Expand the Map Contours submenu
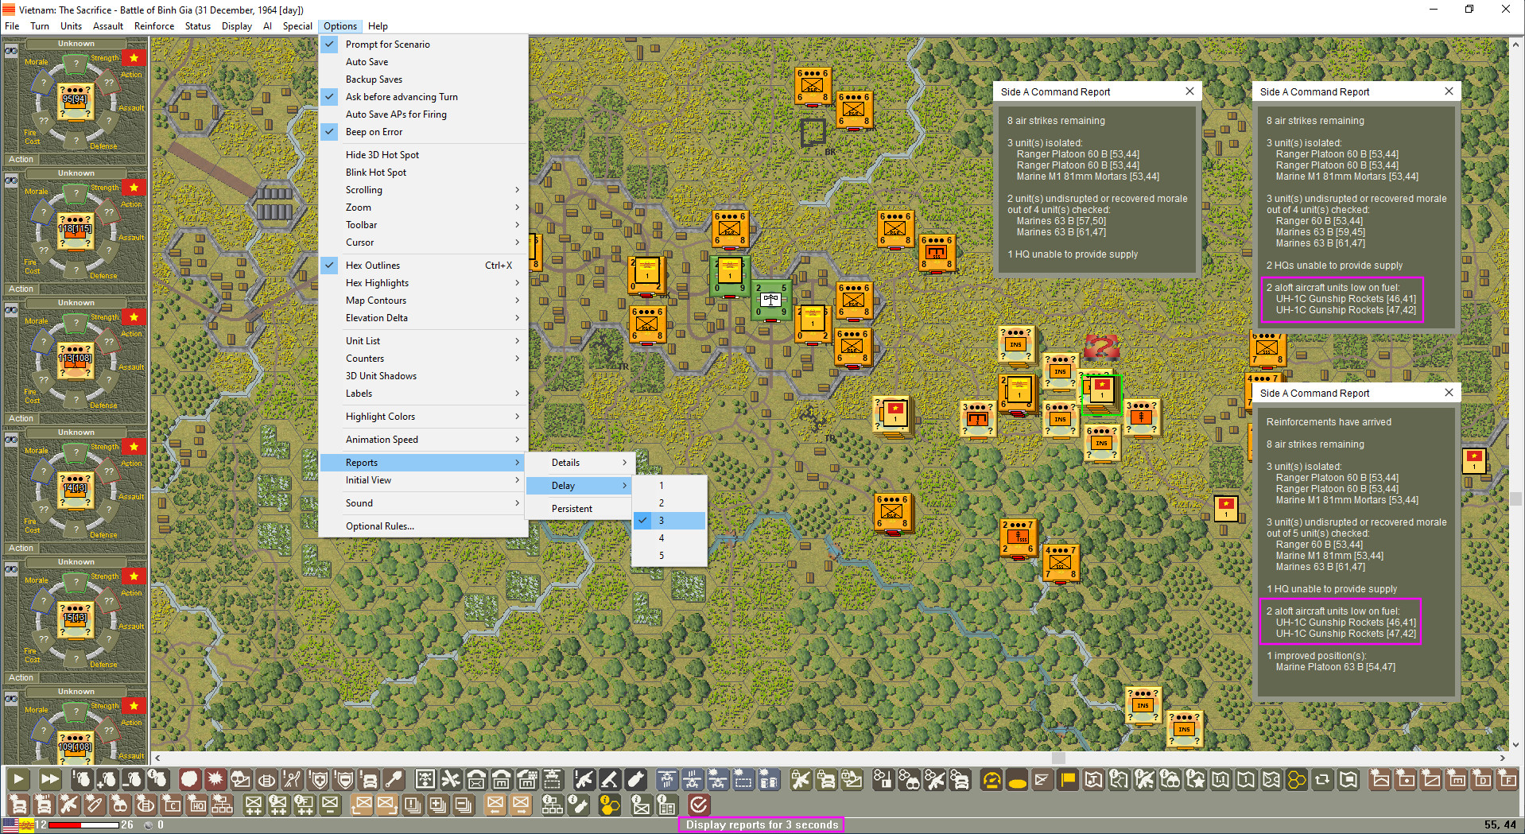The height and width of the screenshot is (834, 1525). click(424, 301)
